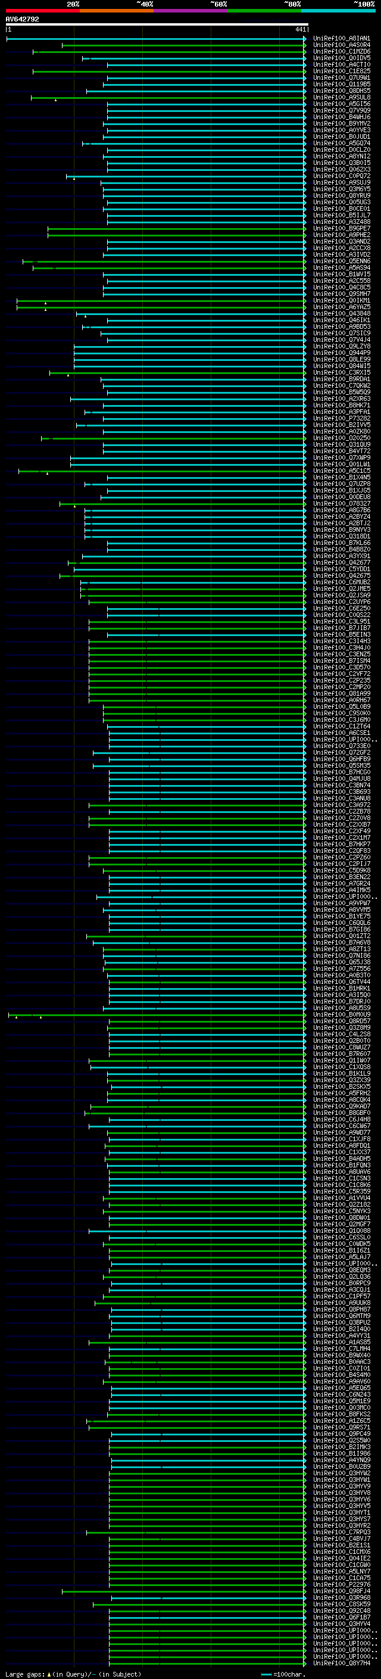Select the UniRef100_D0CLZ0 entry

click(342, 150)
